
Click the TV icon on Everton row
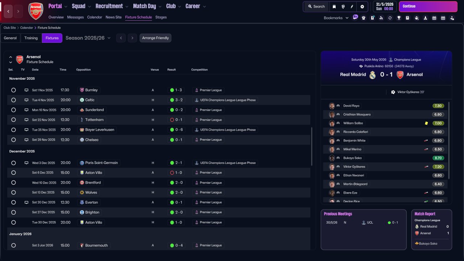(x=26, y=202)
